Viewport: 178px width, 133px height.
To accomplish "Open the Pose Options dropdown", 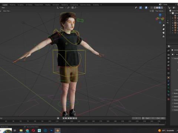I will (x=160, y=11).
